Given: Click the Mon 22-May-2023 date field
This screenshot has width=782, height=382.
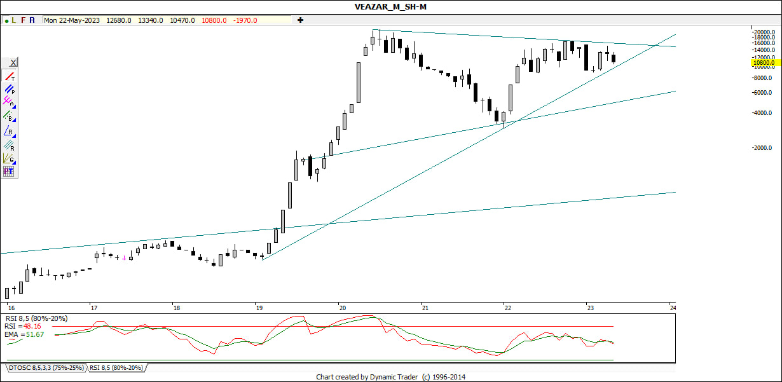Looking at the screenshot, I should click(x=72, y=20).
